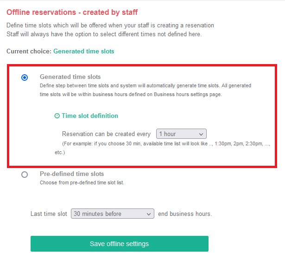Select the Generated time slots radio button

point(25,78)
